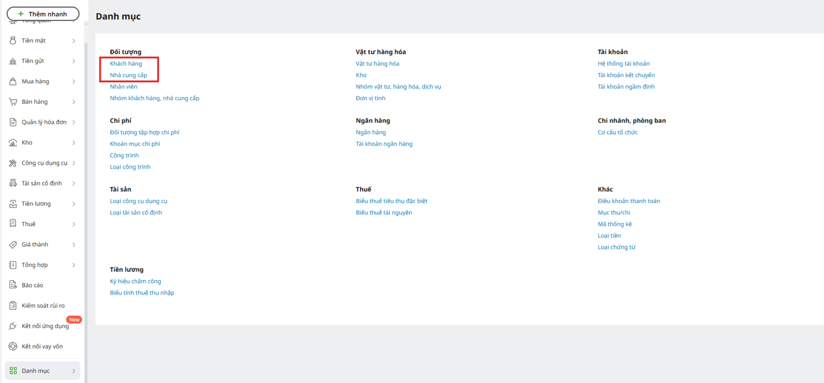824x383 pixels.
Task: Open the Khách hàng link
Action: 126,64
